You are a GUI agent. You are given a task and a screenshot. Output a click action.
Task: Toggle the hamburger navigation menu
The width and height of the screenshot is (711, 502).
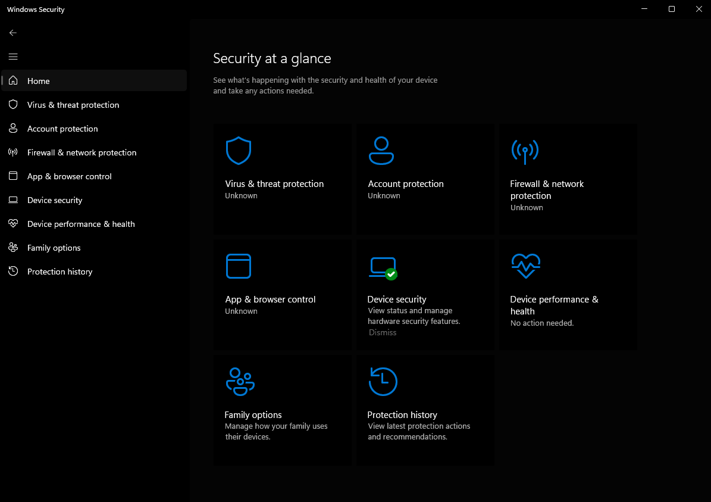[13, 57]
